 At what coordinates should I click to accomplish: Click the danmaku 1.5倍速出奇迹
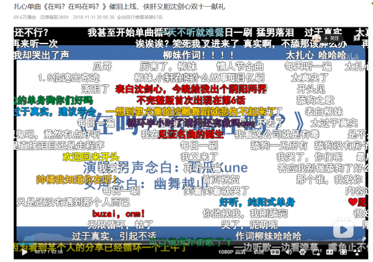[x=69, y=78]
